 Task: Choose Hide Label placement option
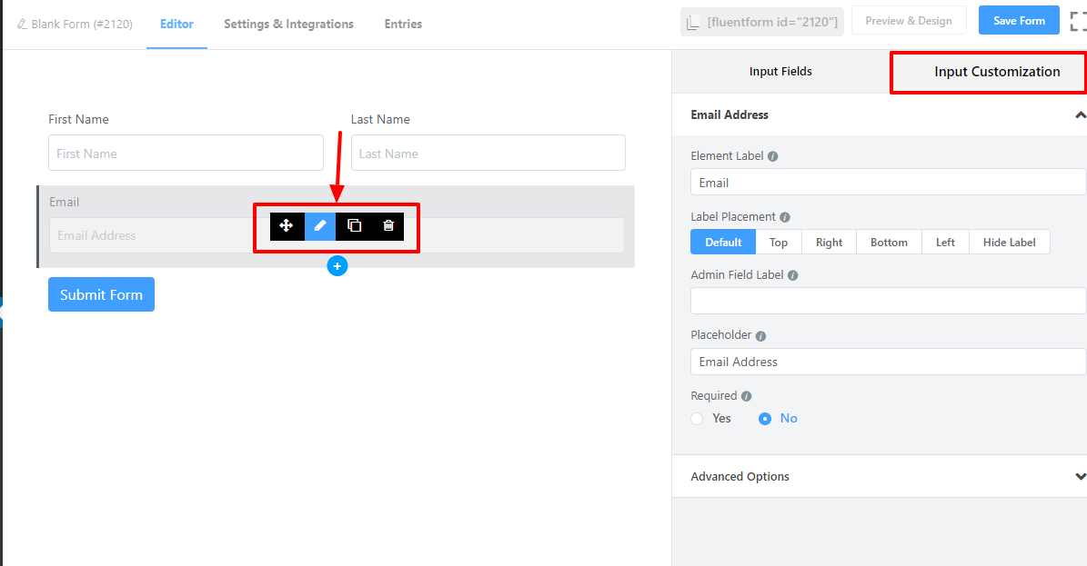1010,243
